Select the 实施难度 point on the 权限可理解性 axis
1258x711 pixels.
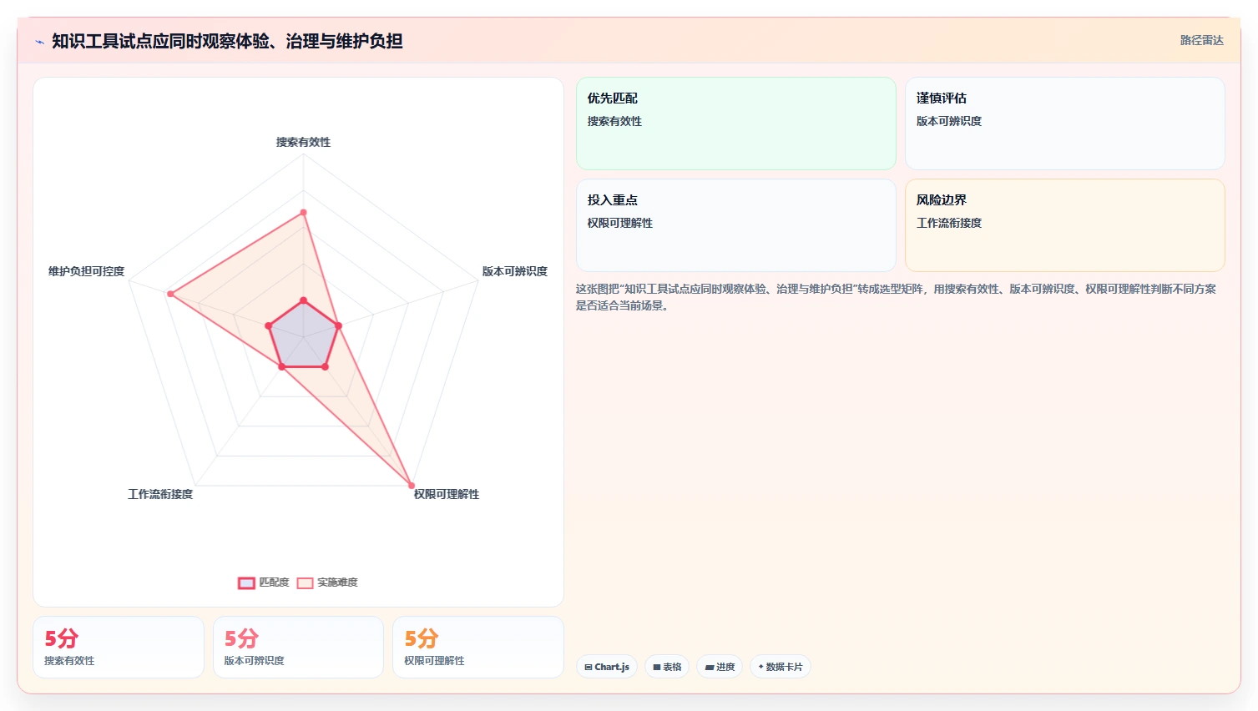(411, 485)
